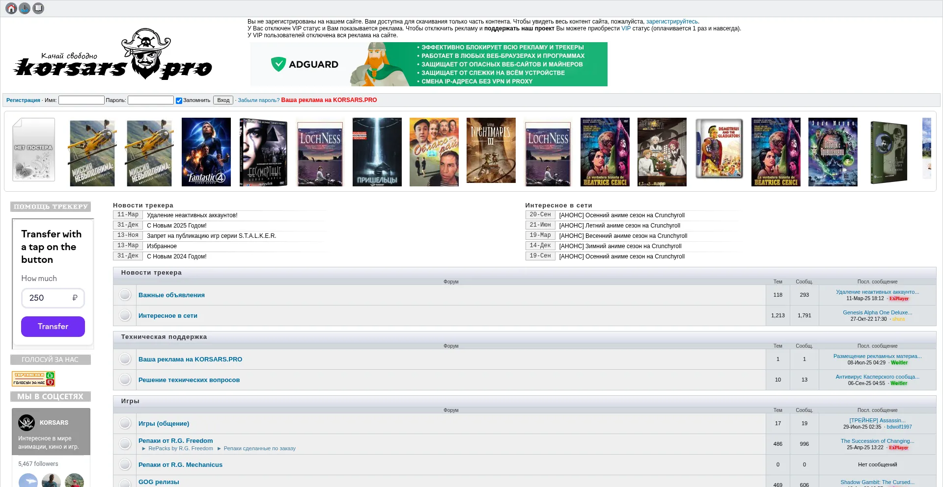Click the Регистрация link in login bar

[23, 100]
